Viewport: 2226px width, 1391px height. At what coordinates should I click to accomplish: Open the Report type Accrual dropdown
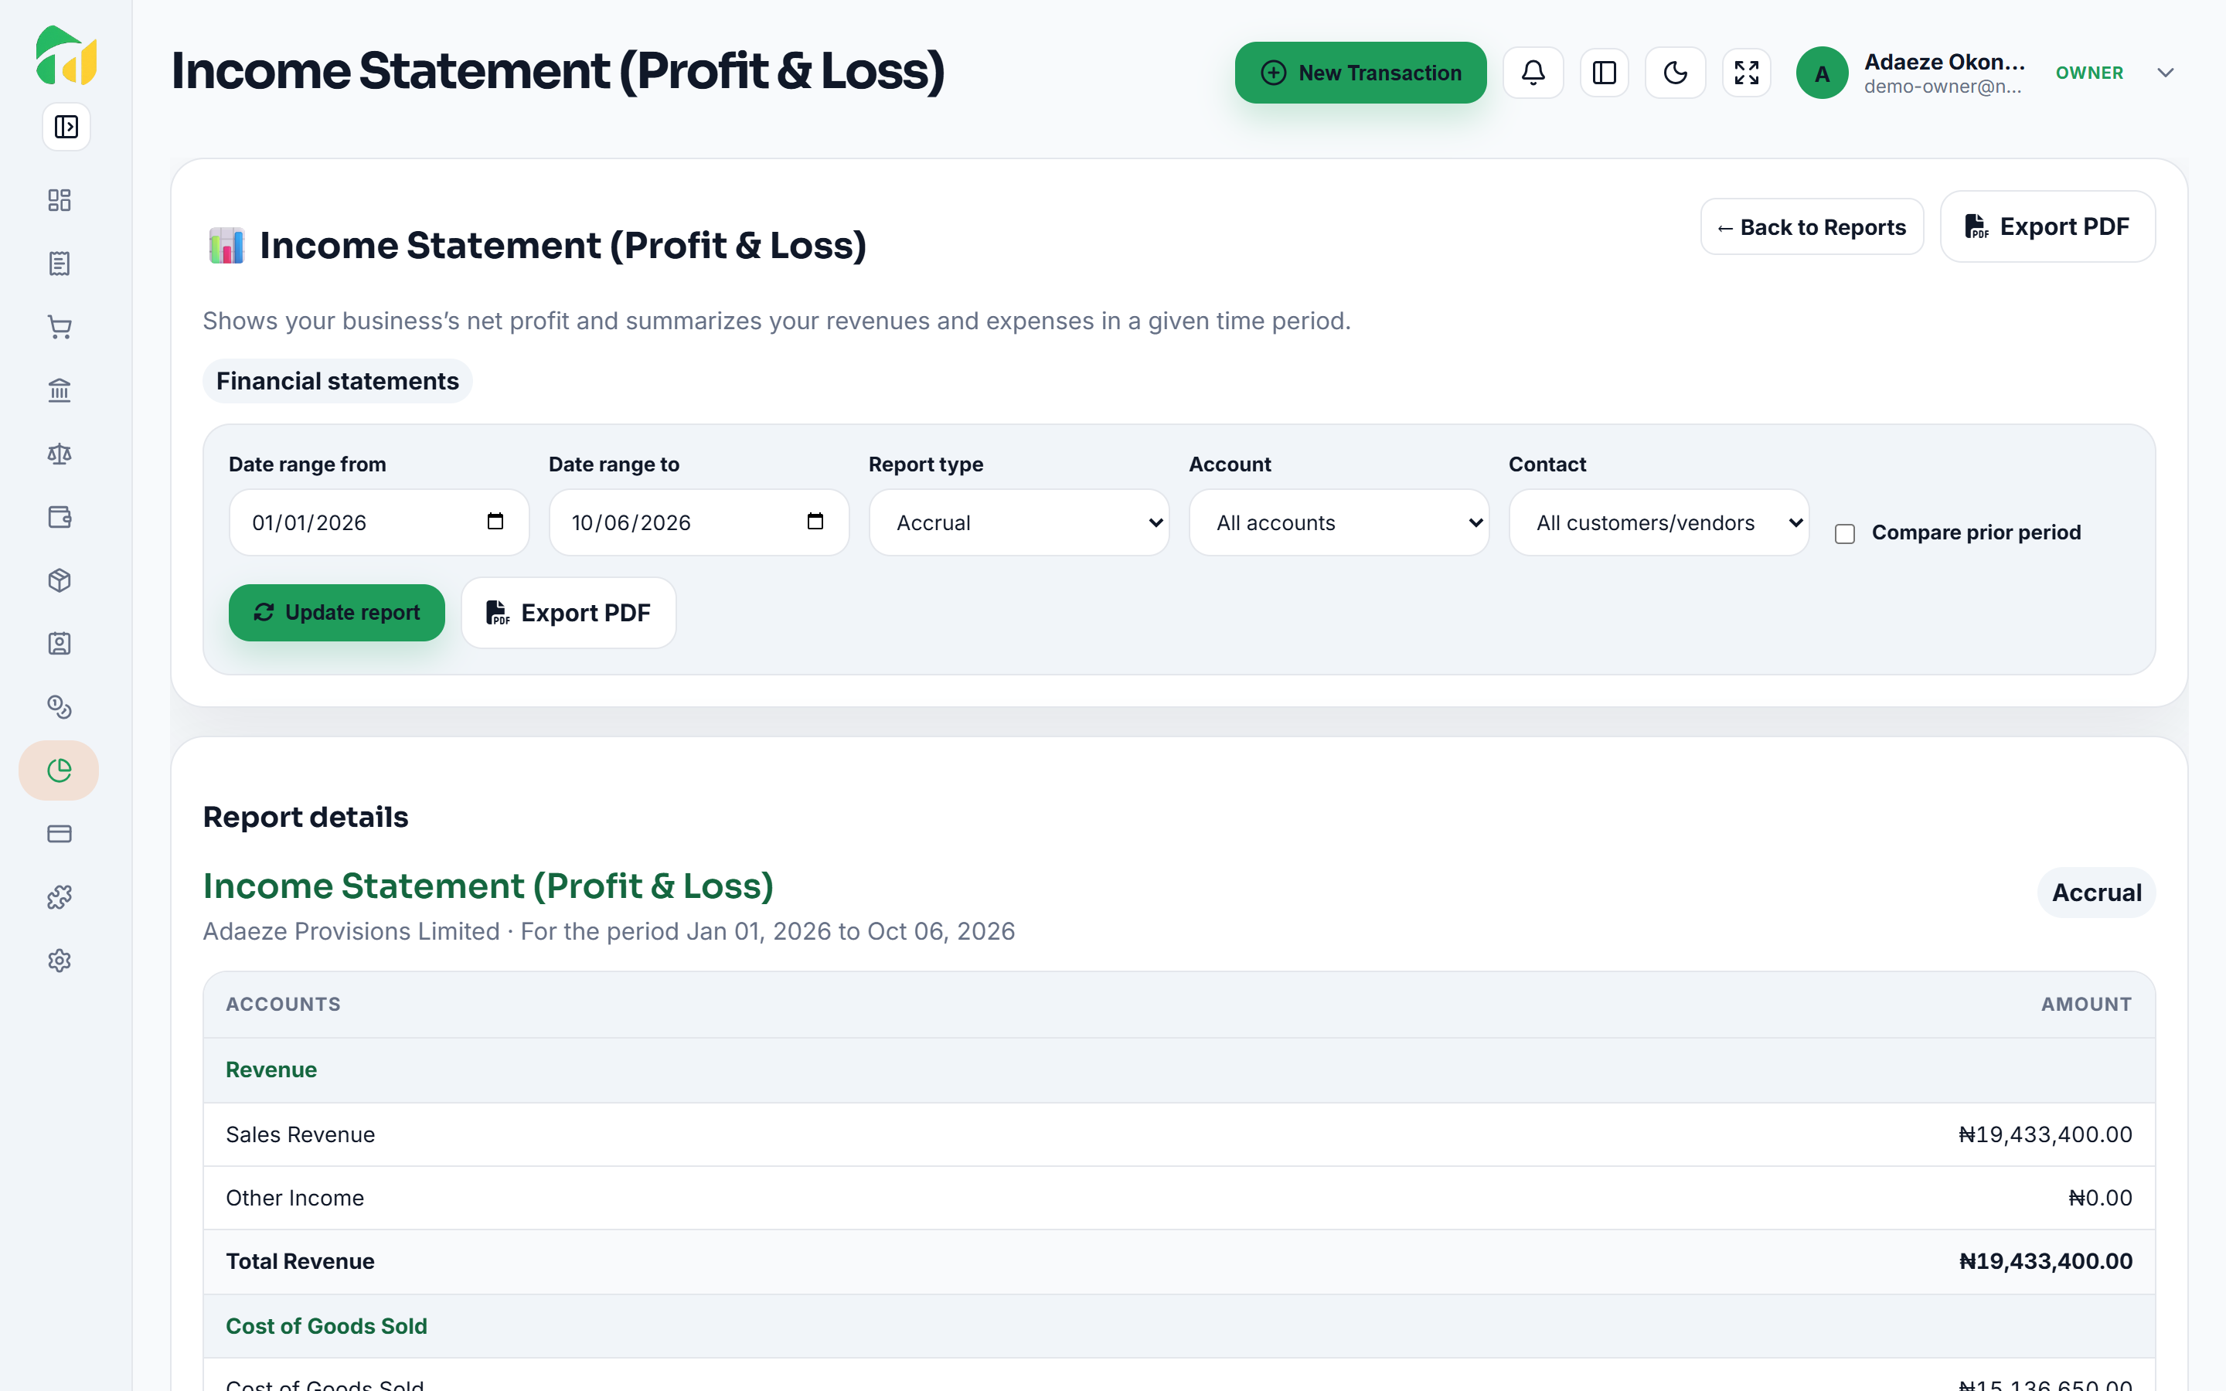point(1018,522)
